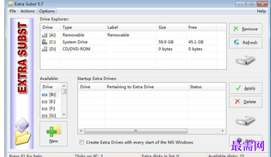Click the left arrow of horizontal scrollbar
Viewport: 271px width, 157px height.
click(81, 131)
